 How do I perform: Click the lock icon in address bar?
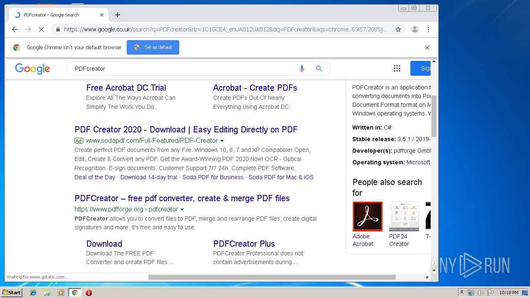[58, 29]
